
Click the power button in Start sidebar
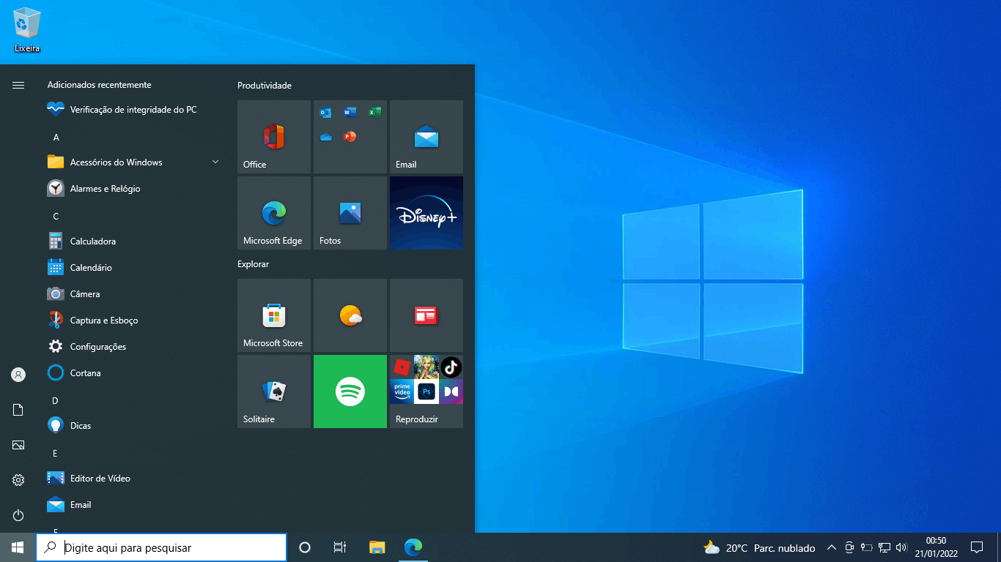[x=18, y=515]
